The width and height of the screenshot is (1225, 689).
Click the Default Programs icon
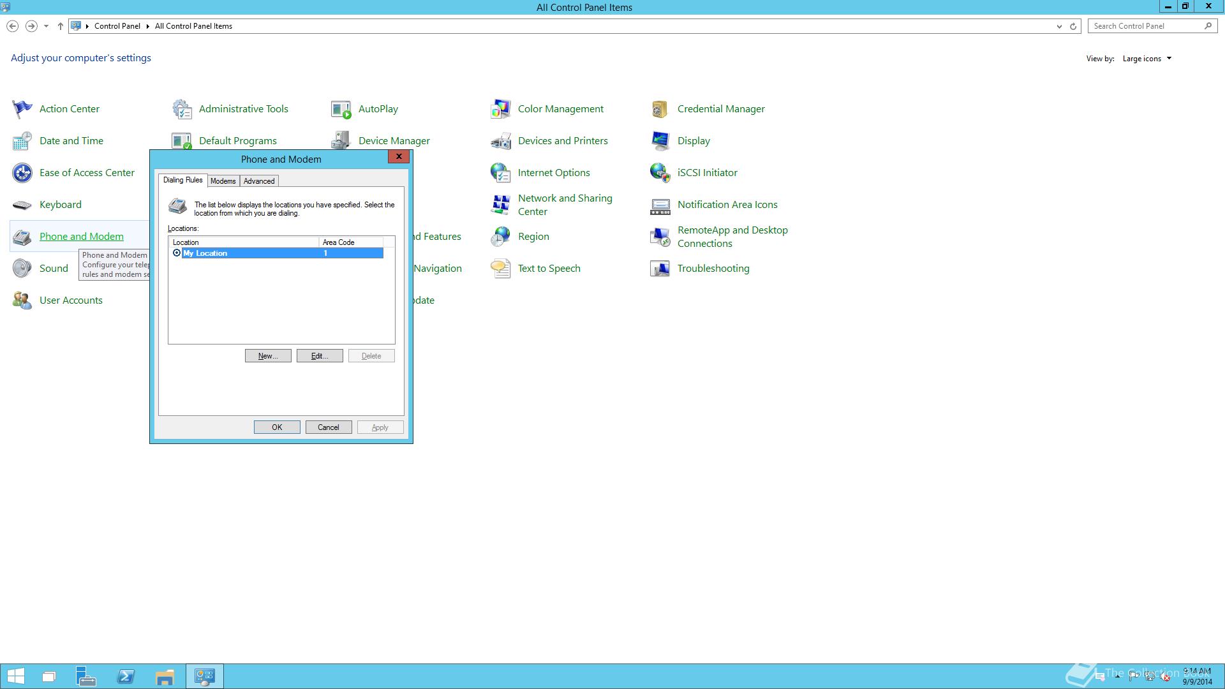pos(182,140)
